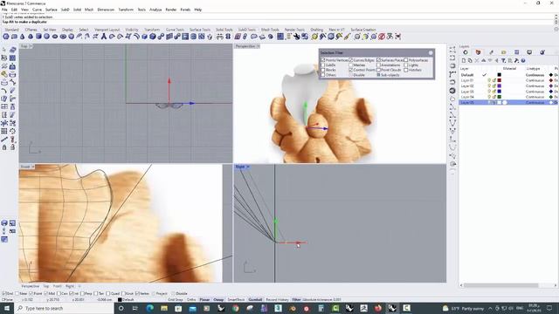Toggle Ortho in the status bar

pyautogui.click(x=191, y=300)
